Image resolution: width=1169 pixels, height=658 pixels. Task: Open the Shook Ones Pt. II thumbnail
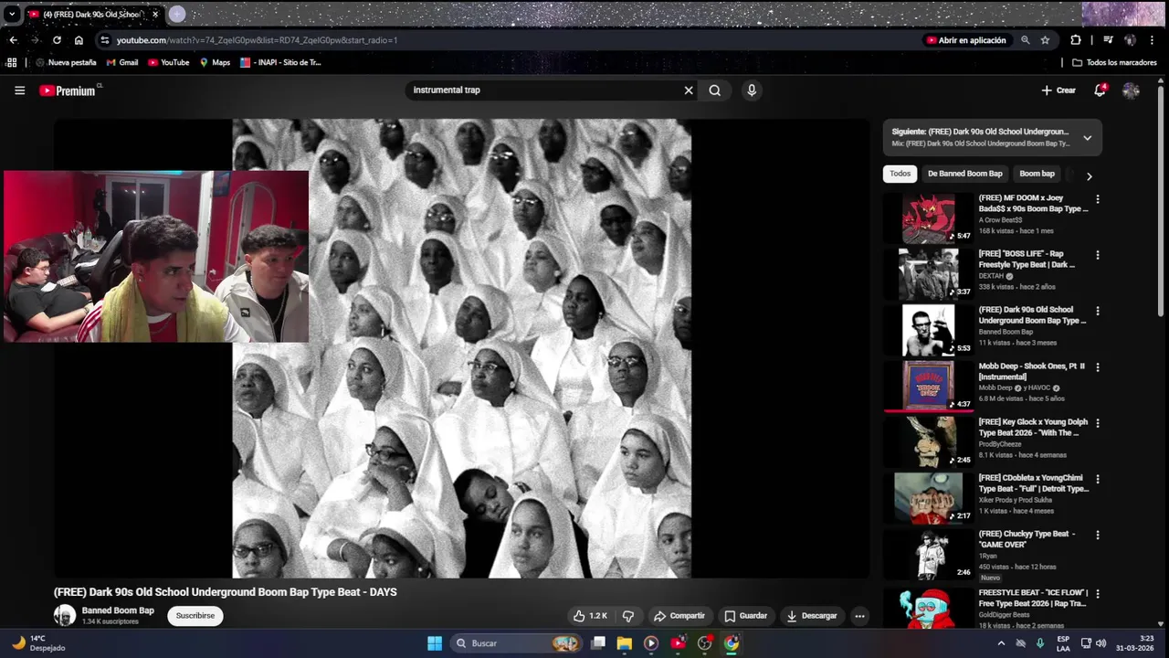pos(928,385)
